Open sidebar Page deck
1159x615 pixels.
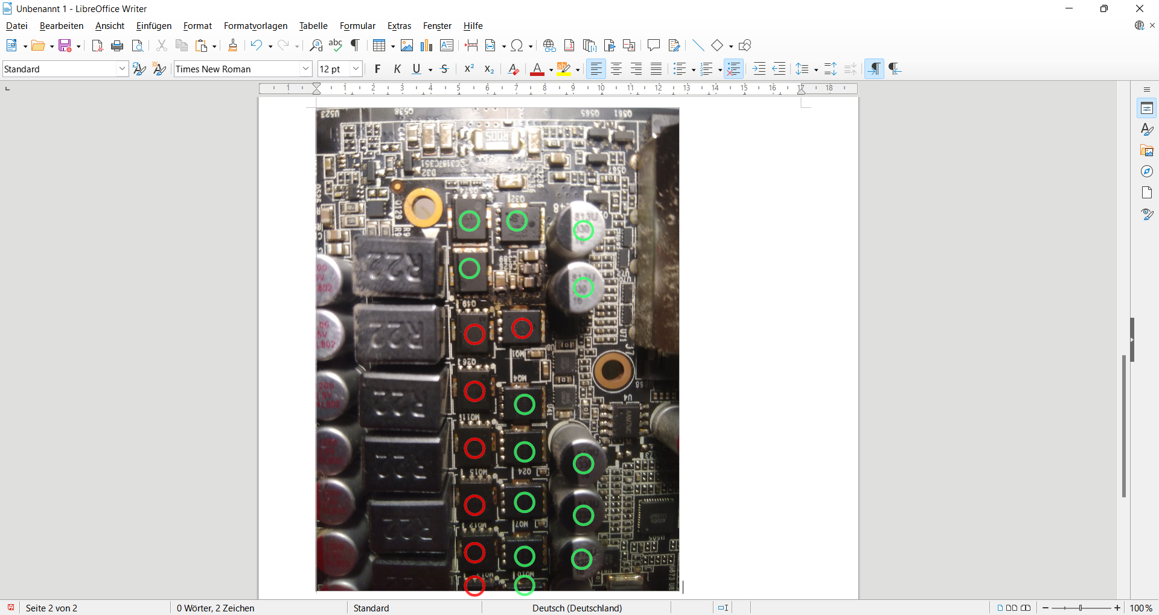[x=1147, y=193]
